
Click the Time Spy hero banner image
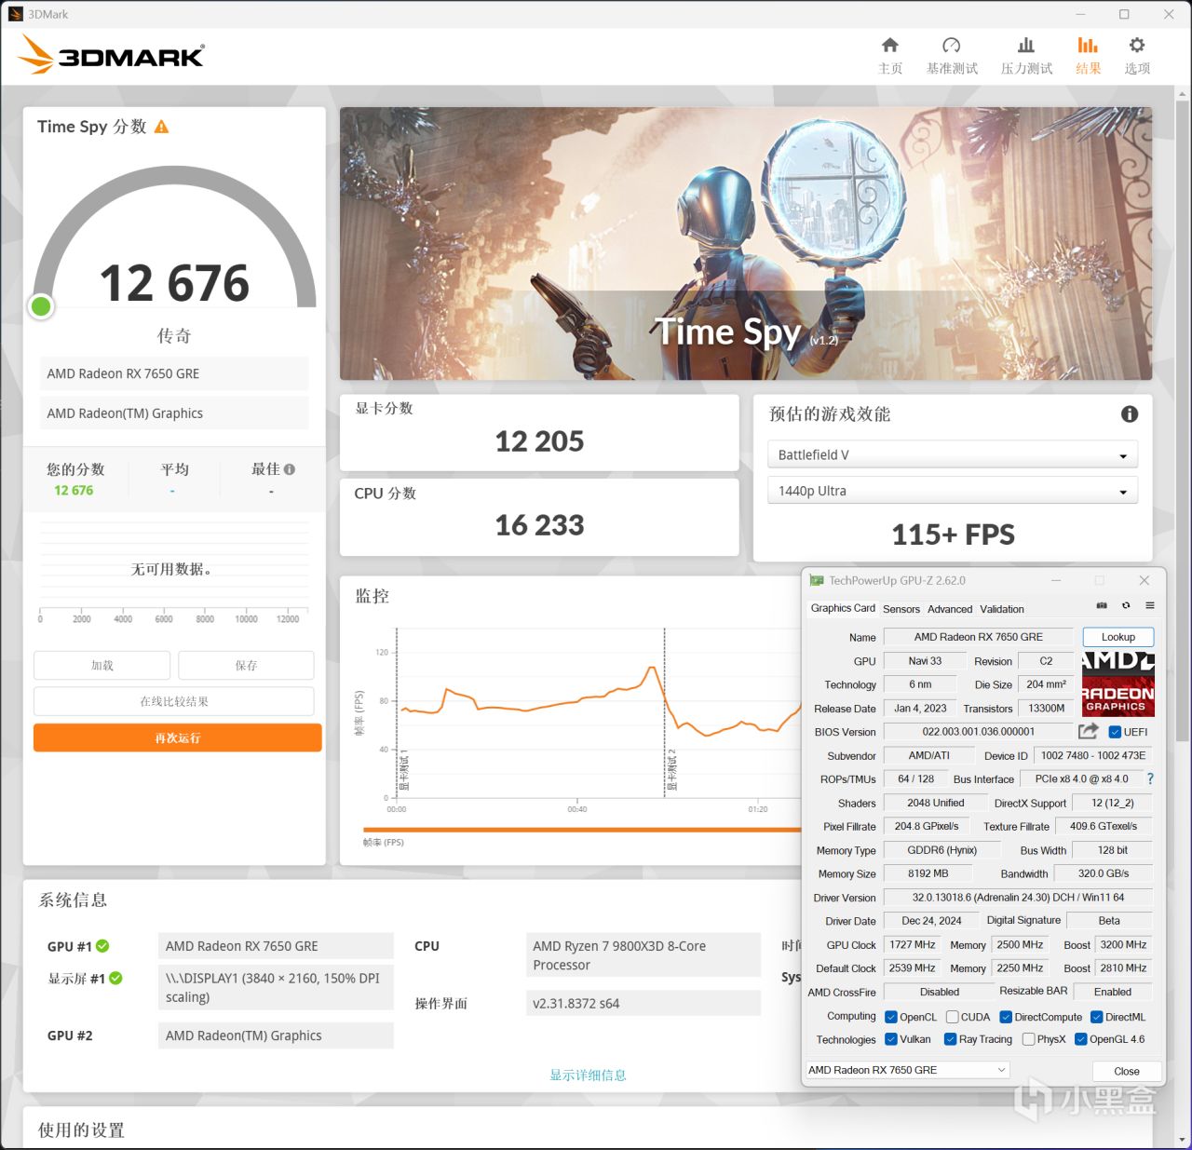tap(746, 243)
